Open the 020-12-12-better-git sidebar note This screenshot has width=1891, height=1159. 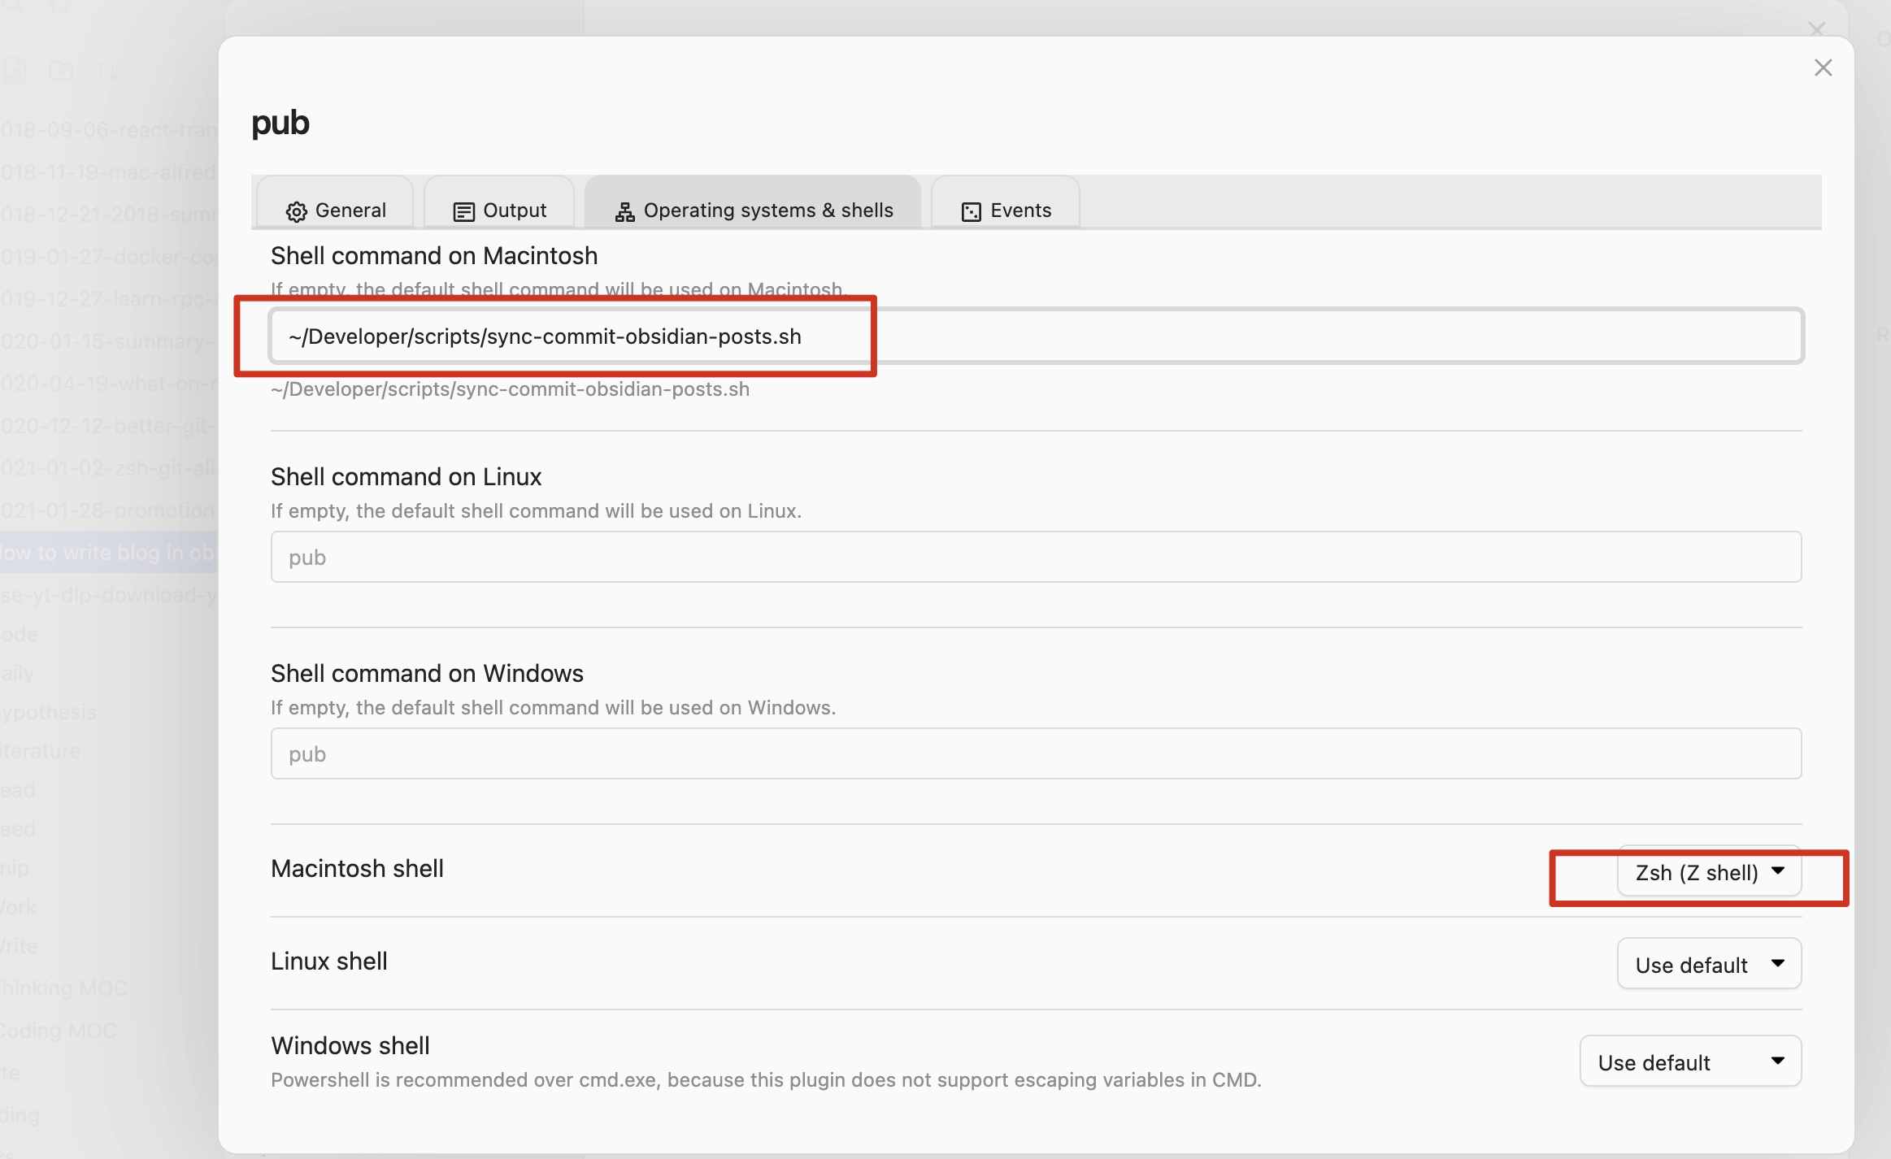(x=107, y=426)
